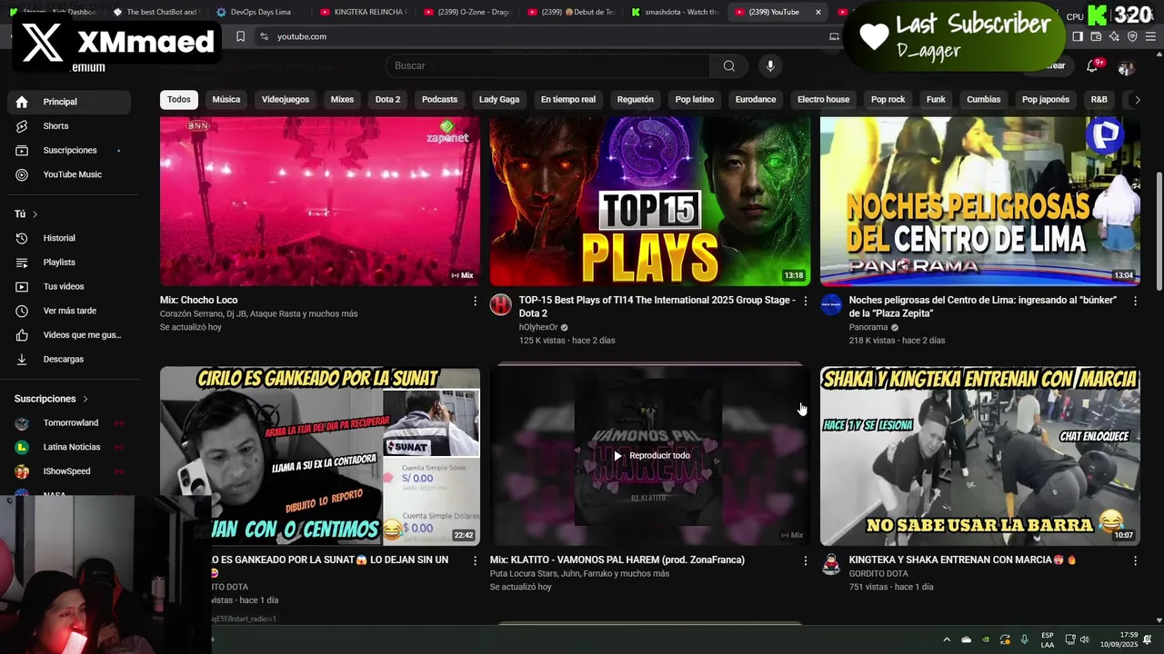Open Panorama channel avatar
Image resolution: width=1164 pixels, height=654 pixels.
831,305
